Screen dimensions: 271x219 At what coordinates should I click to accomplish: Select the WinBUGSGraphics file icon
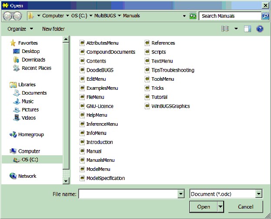[x=147, y=106]
